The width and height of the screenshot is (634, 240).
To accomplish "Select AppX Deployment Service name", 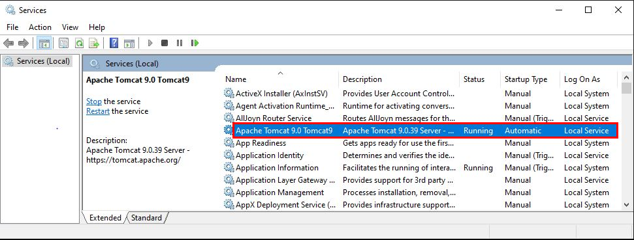I will pyautogui.click(x=285, y=205).
